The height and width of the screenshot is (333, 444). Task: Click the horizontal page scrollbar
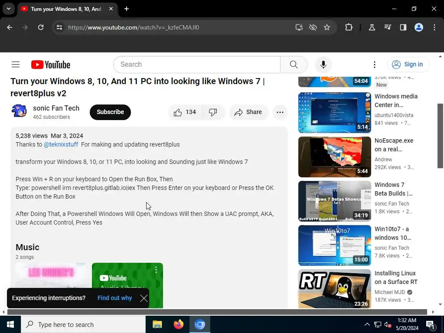[x=217, y=312]
